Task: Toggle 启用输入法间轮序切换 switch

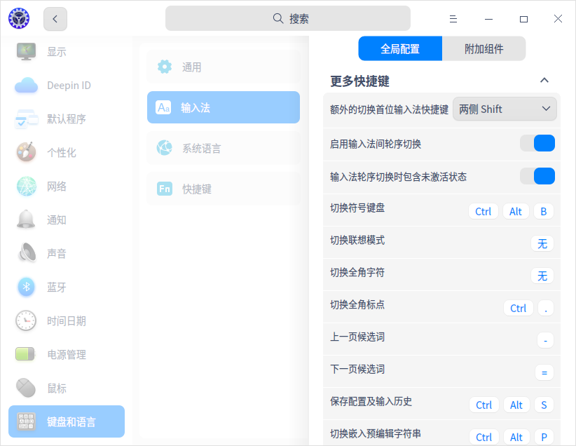Action: 537,144
